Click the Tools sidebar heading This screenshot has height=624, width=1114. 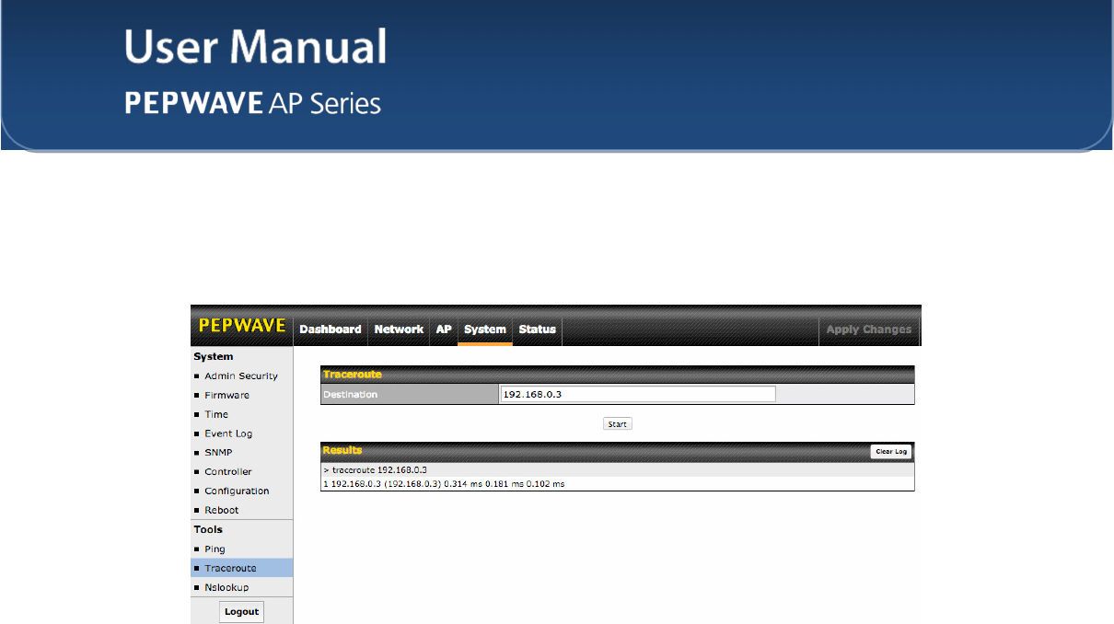pos(208,529)
